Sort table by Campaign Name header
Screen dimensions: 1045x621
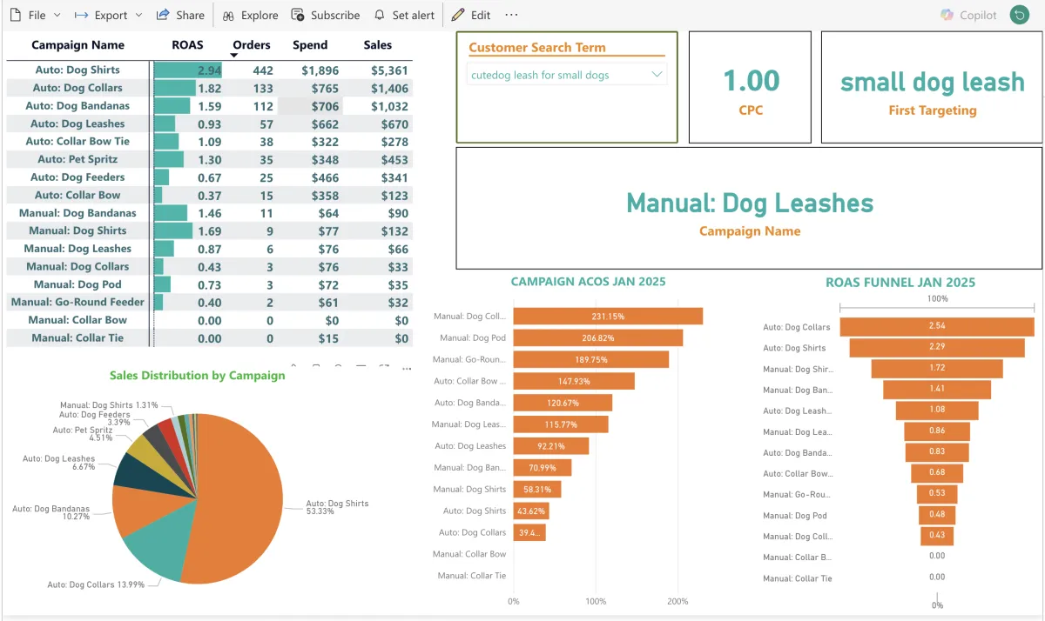(78, 45)
